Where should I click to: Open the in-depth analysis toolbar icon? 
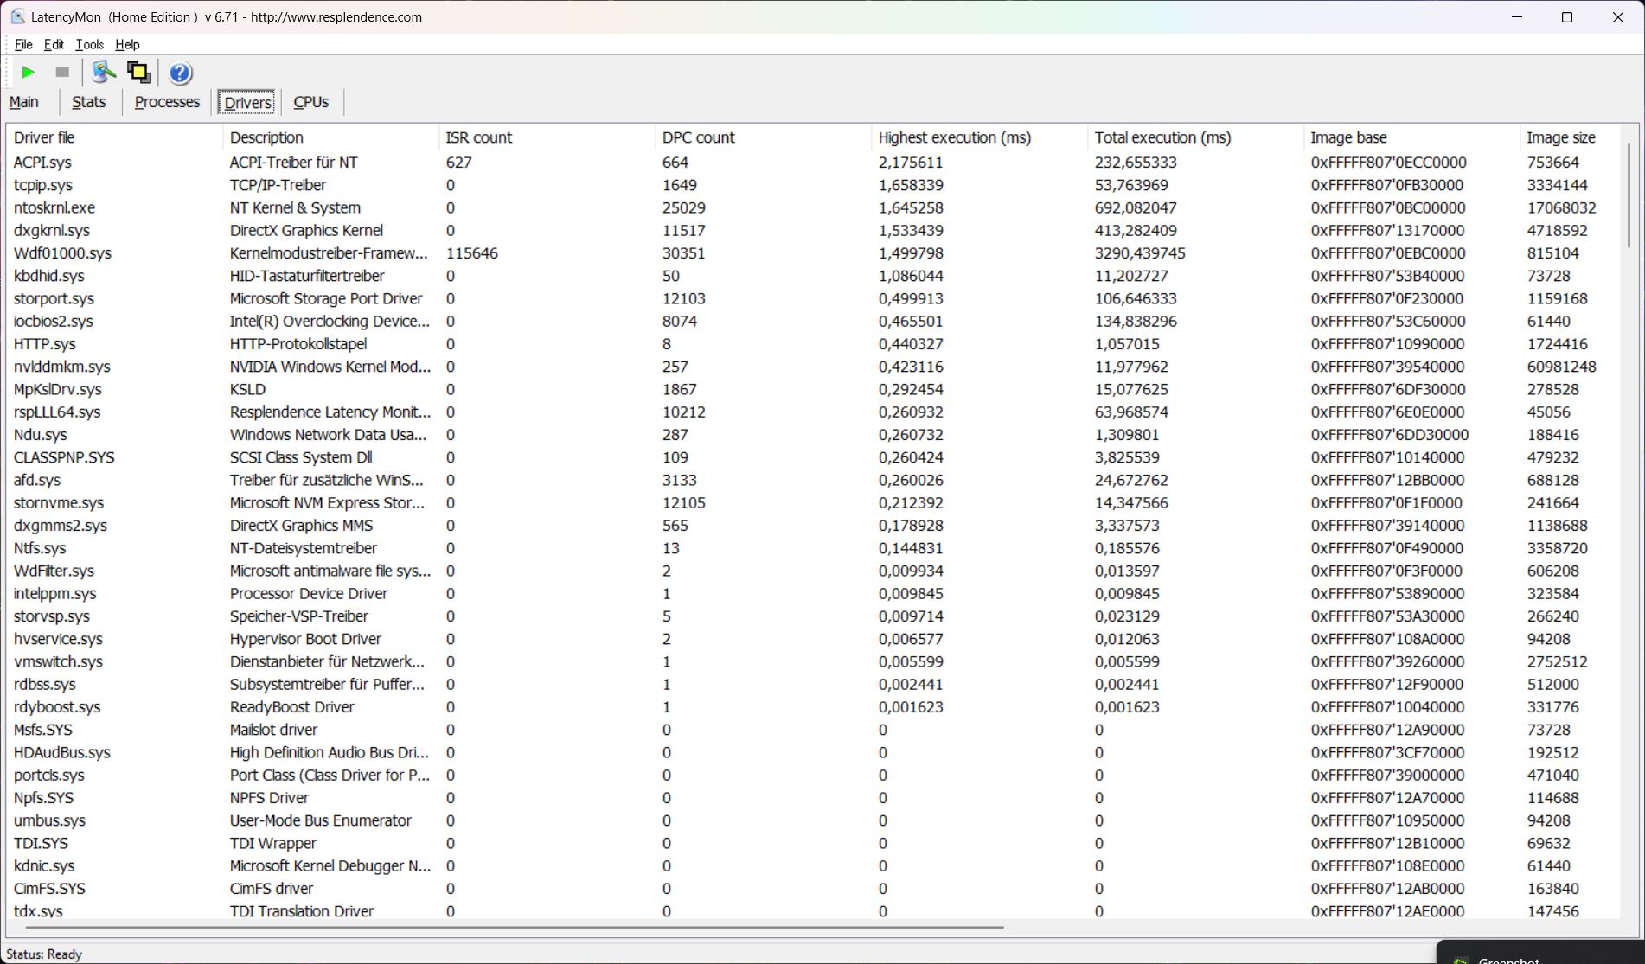[x=104, y=73]
